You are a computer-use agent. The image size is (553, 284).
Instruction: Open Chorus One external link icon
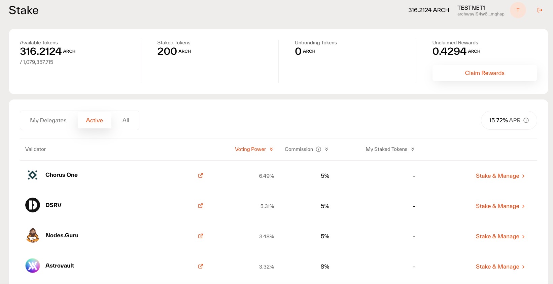[x=201, y=175]
